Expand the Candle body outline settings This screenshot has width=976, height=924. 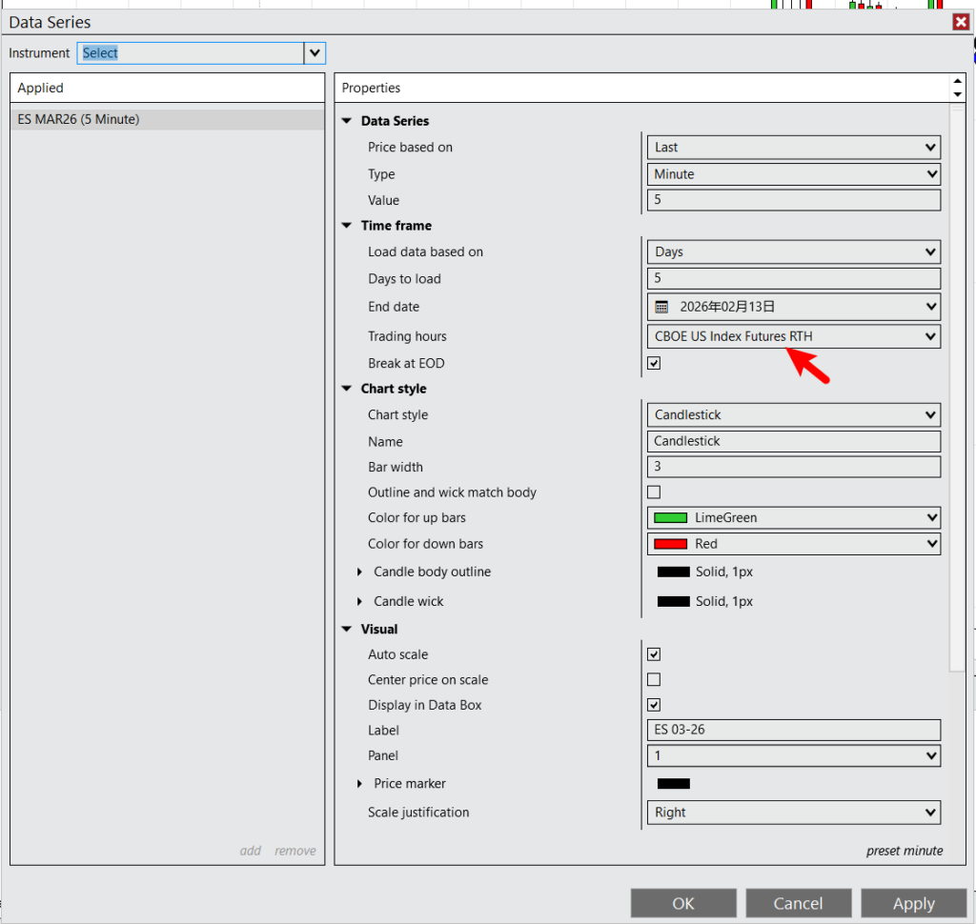point(360,572)
